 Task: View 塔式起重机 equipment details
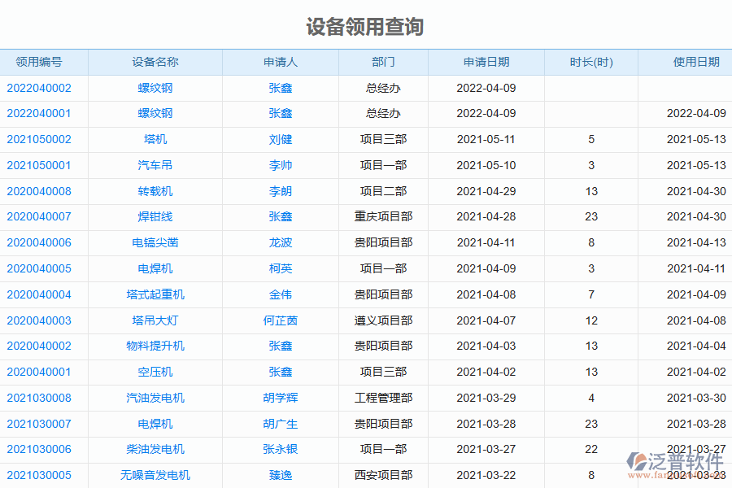(x=157, y=294)
